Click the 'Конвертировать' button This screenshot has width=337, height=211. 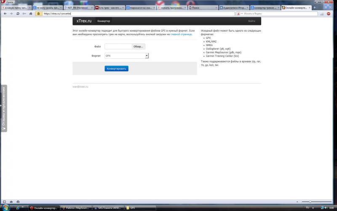pos(117,68)
